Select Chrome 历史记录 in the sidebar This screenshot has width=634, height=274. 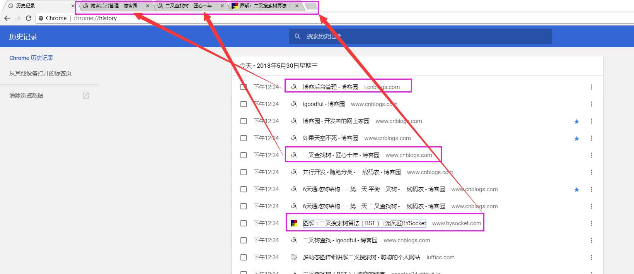coord(31,58)
